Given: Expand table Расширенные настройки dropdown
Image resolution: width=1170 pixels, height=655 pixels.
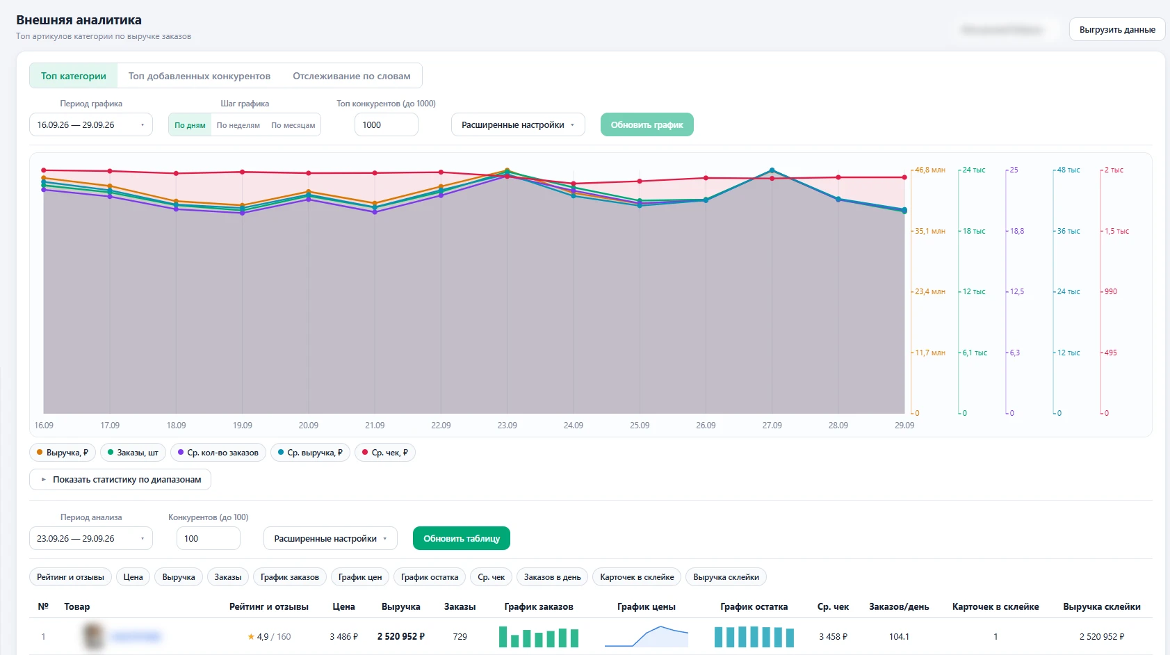Looking at the screenshot, I should (330, 539).
